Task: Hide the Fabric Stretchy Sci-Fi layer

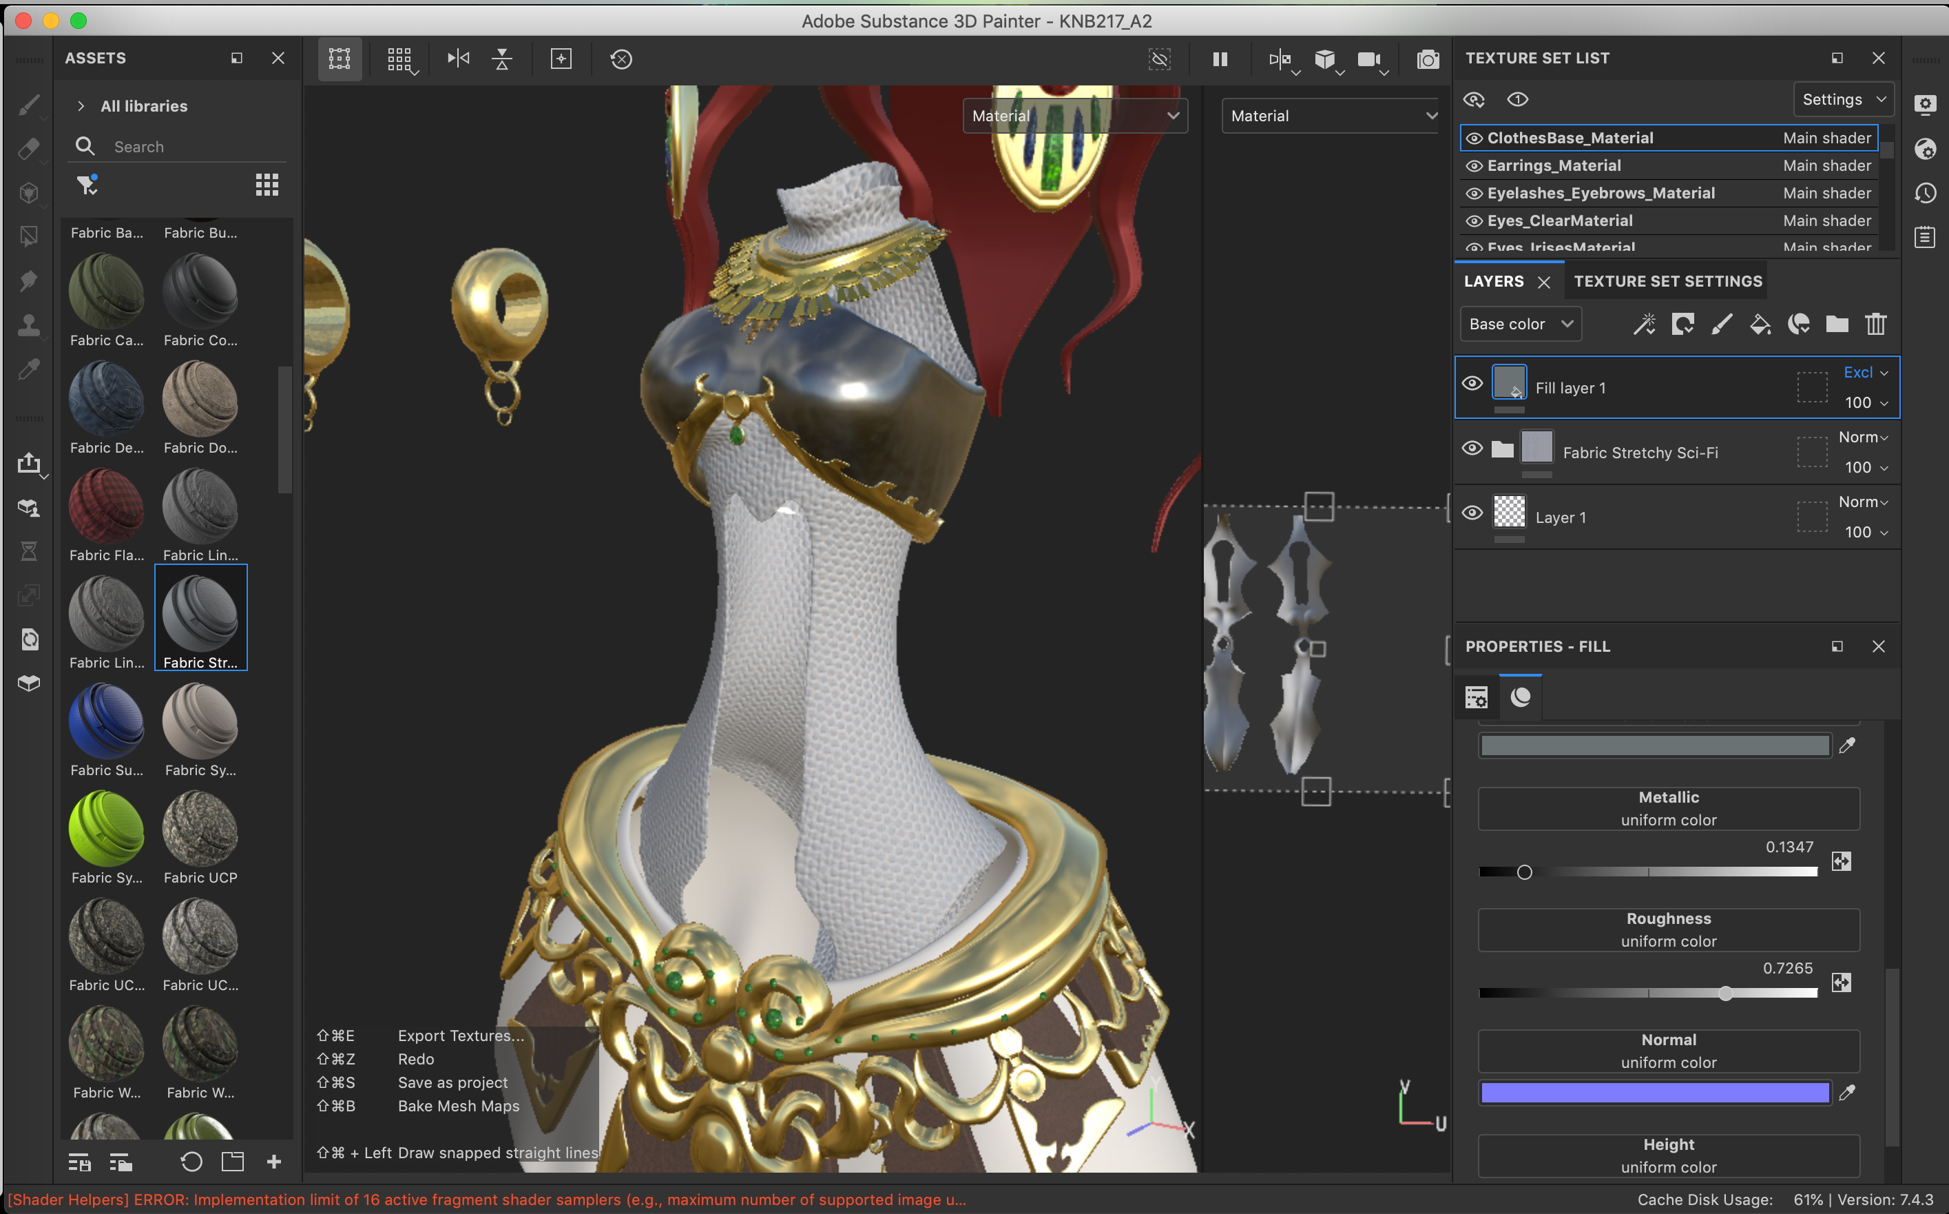Action: pyautogui.click(x=1472, y=448)
